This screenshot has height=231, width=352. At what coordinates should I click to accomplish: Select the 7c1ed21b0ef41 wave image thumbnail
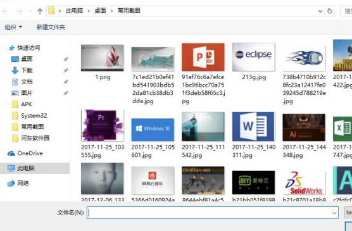pos(153,59)
